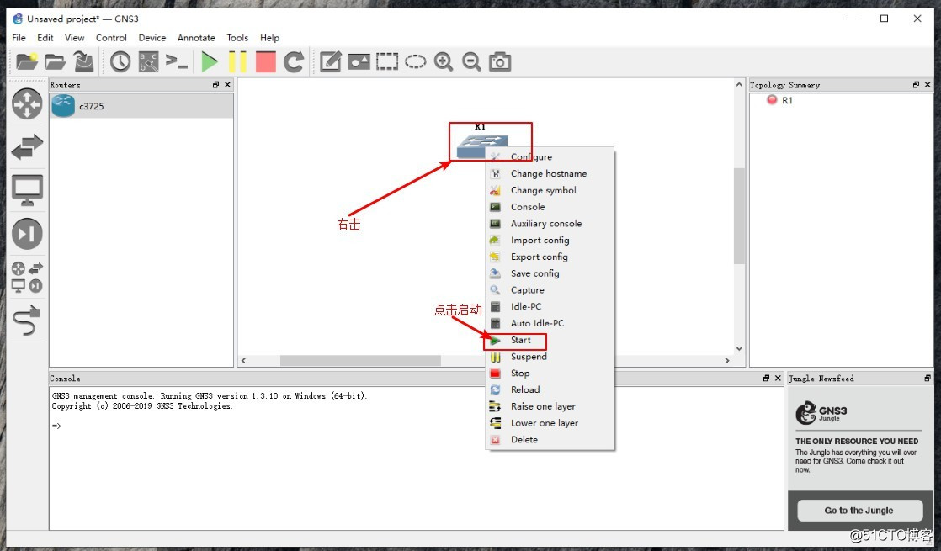Open File menu
The image size is (941, 551).
point(19,37)
